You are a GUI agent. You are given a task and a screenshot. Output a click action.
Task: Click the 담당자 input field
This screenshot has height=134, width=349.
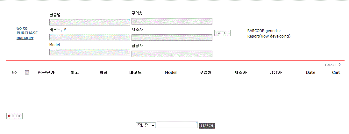tap(172, 54)
